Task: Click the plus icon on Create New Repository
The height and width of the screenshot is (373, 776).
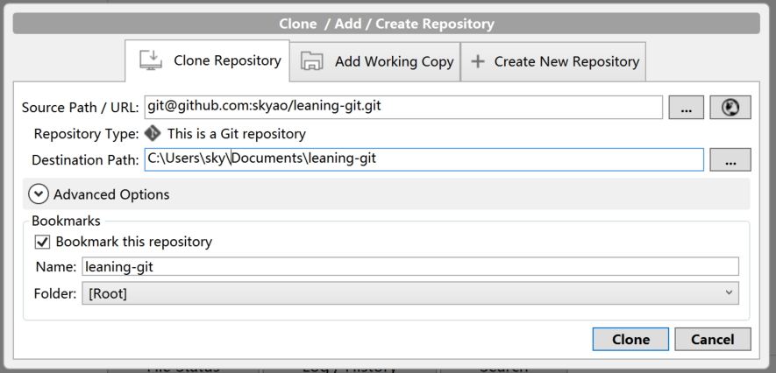Action: [478, 61]
